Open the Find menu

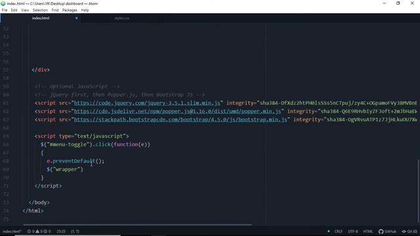pos(55,10)
